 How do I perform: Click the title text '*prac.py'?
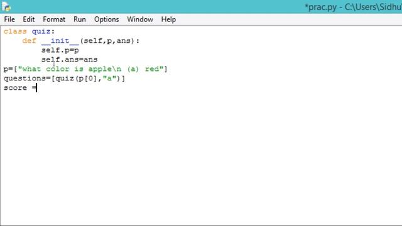pyautogui.click(x=320, y=7)
